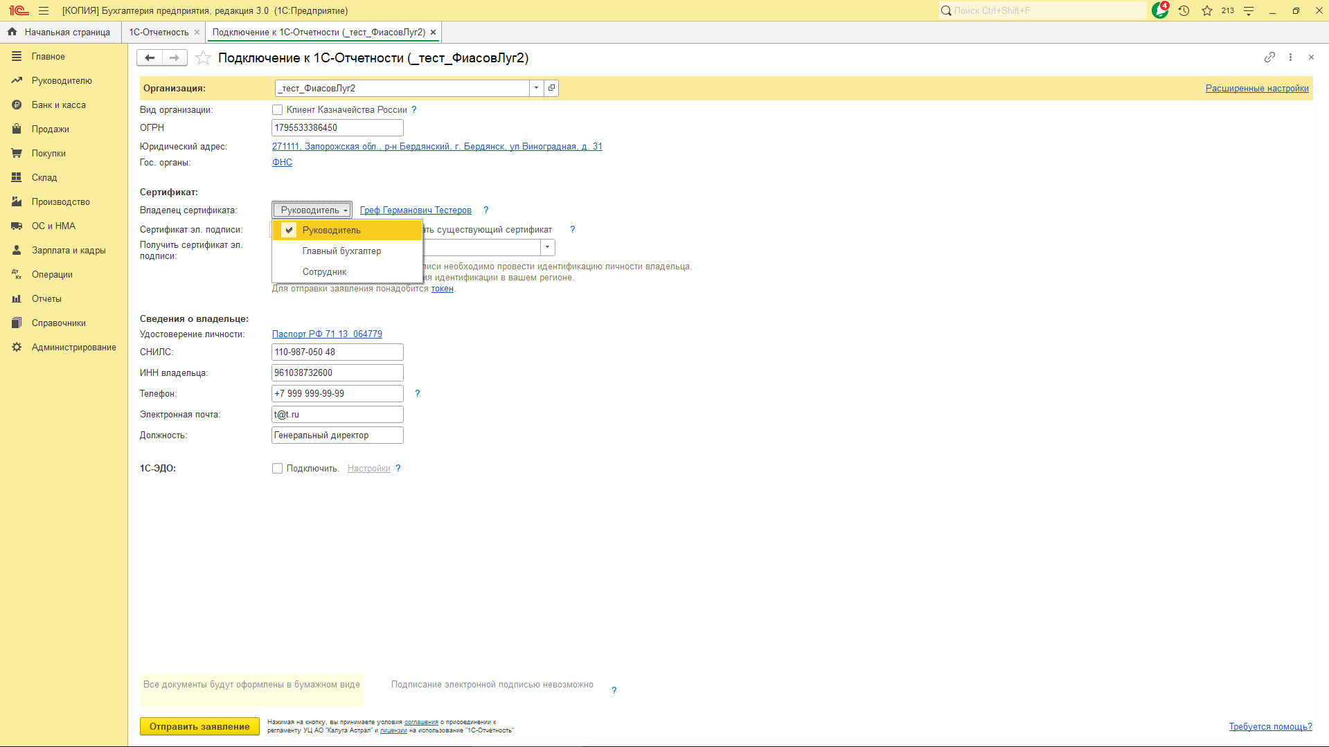Open Справочники section in sidebar
Image resolution: width=1329 pixels, height=747 pixels.
[64, 323]
